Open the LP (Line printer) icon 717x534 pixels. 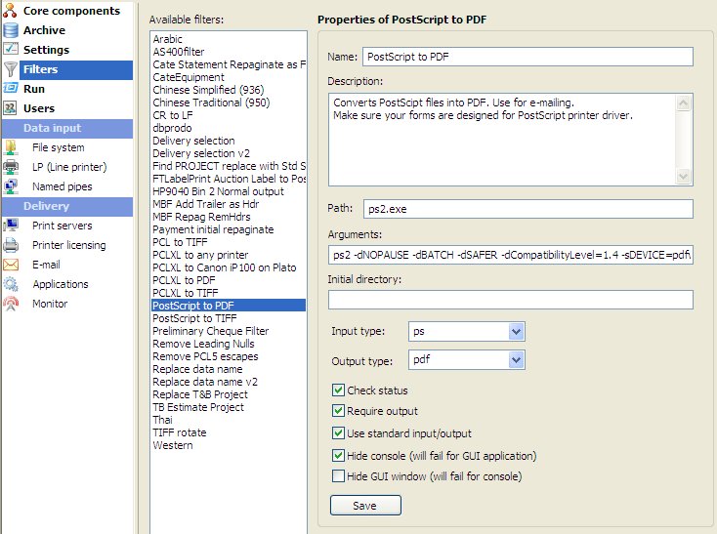(x=11, y=167)
